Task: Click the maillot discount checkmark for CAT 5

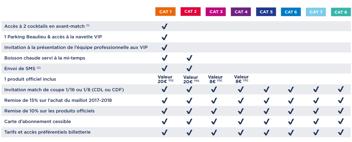Action: pyautogui.click(x=266, y=101)
